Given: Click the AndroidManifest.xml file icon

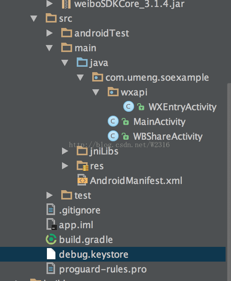Looking at the screenshot, I should coord(83,180).
